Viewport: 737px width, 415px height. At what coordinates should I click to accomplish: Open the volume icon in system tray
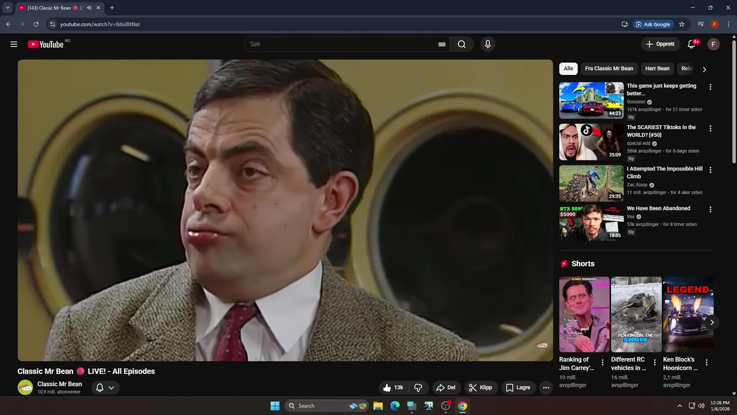click(701, 406)
